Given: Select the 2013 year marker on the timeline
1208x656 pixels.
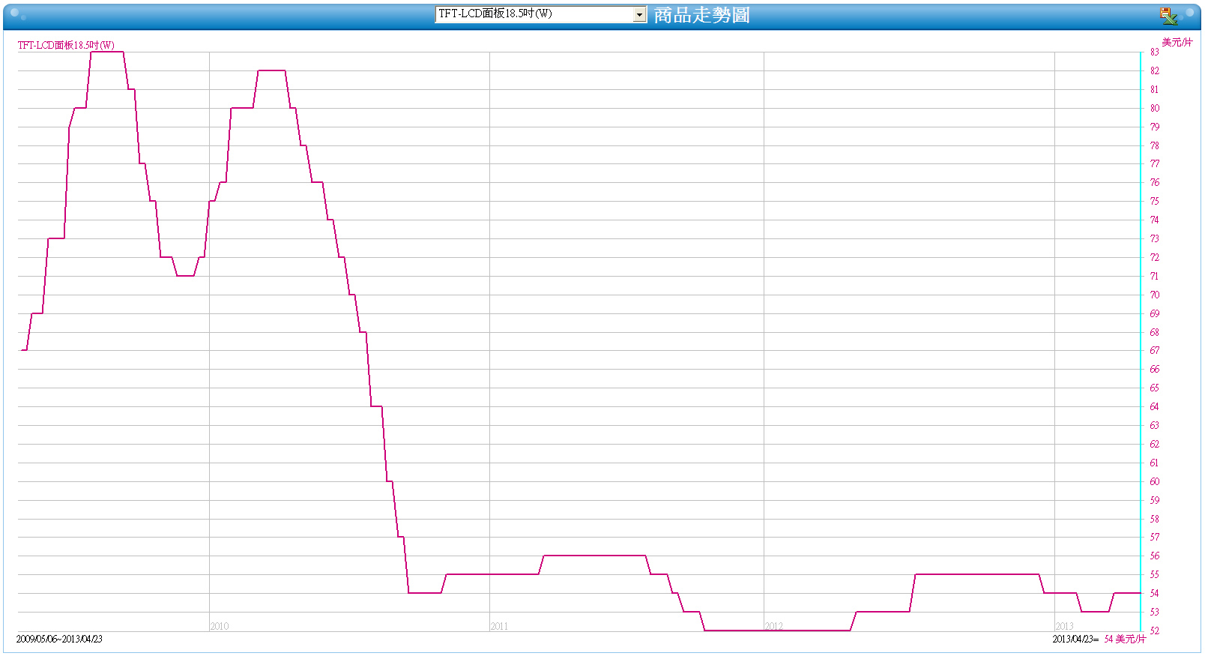Looking at the screenshot, I should tap(1064, 626).
